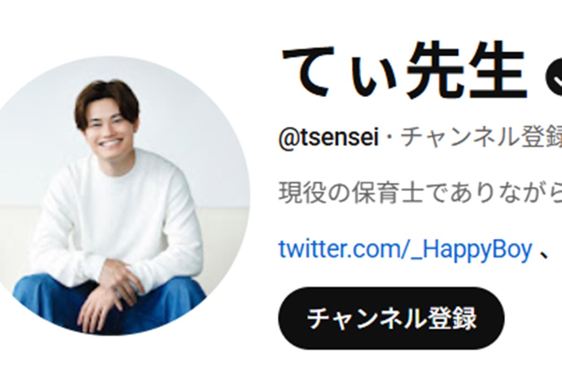Viewport: 562px width, 375px height.
Task: Click the チャンネル登録 subscribe button
Action: tap(391, 318)
